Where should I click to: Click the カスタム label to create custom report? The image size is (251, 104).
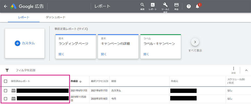[28, 43]
